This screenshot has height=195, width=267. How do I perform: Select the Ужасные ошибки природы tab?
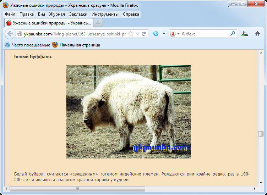[x=48, y=23]
